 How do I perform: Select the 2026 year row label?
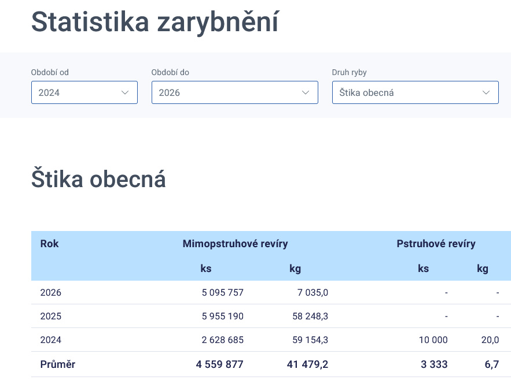tap(51, 292)
